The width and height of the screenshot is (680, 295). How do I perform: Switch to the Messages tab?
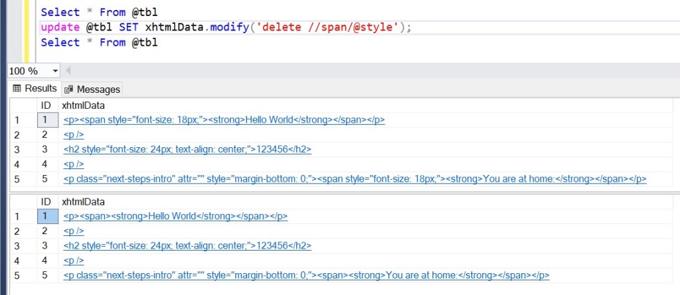pyautogui.click(x=98, y=89)
